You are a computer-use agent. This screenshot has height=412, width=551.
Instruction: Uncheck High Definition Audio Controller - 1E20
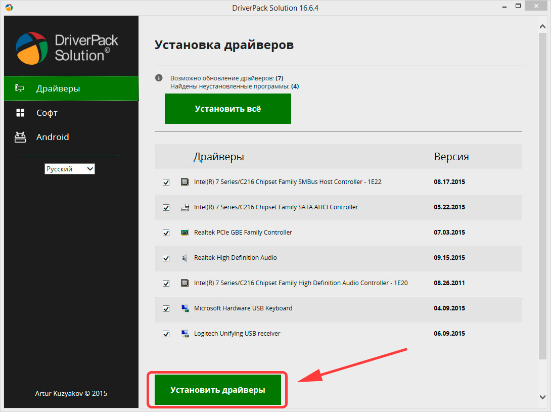[166, 283]
